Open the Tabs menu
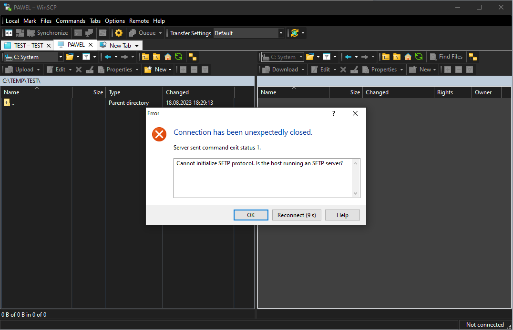Viewport: 513px width, 330px height. point(95,21)
